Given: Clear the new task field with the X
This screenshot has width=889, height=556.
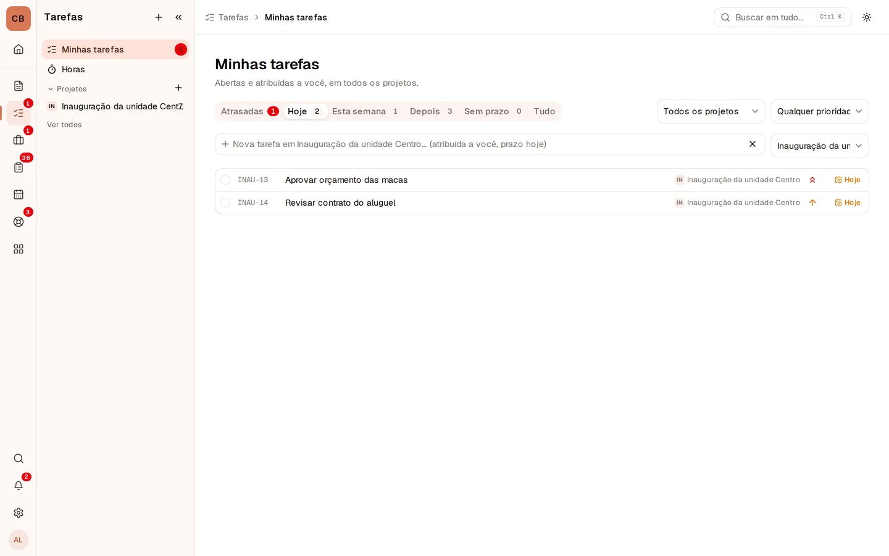Looking at the screenshot, I should pyautogui.click(x=753, y=144).
